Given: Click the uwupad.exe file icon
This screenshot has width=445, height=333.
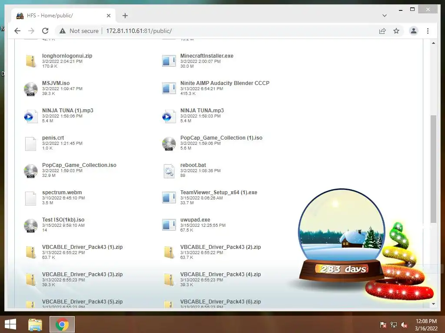Looking at the screenshot, I should (169, 225).
